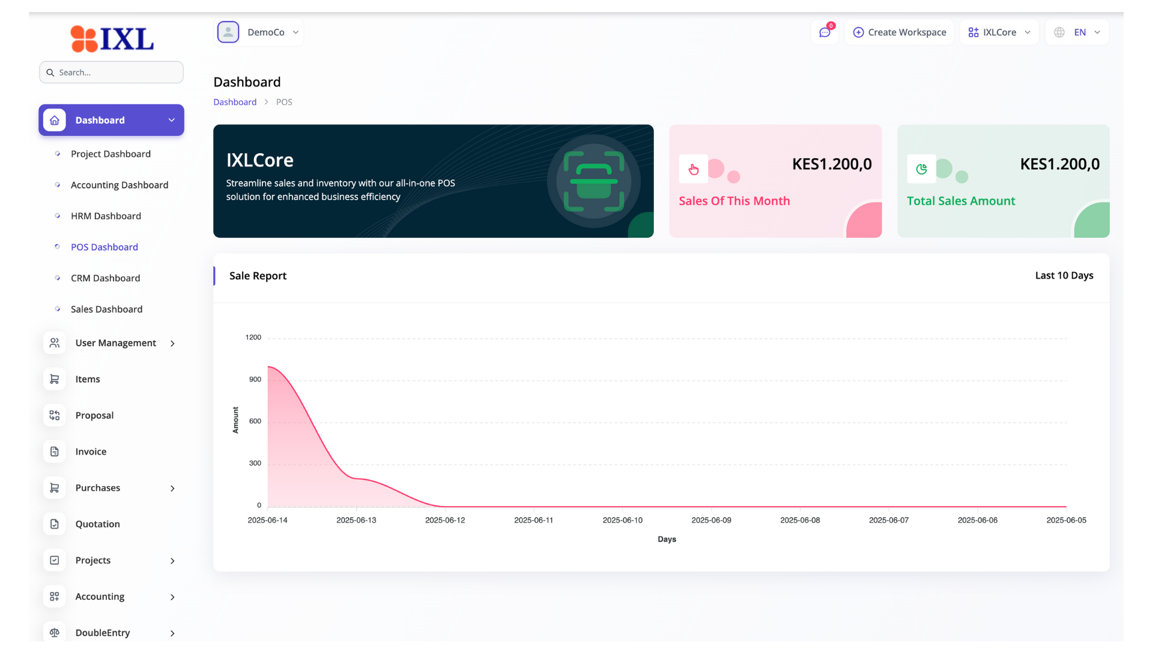Click the Invoice document icon
1153x649 pixels.
coord(55,451)
